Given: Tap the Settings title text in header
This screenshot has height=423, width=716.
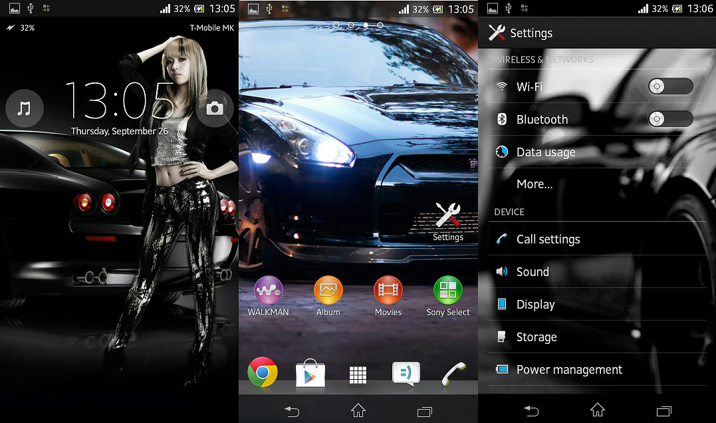Looking at the screenshot, I should (531, 33).
